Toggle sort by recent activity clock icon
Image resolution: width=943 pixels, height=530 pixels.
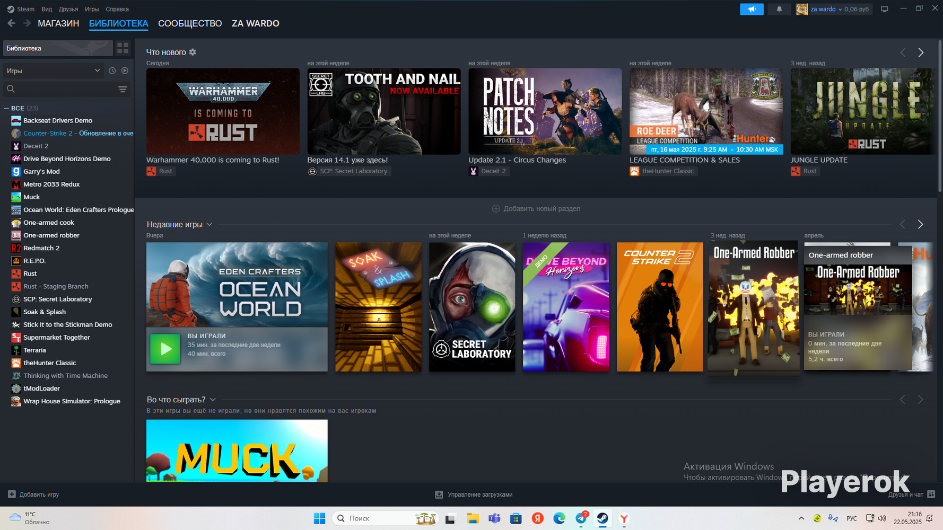click(x=112, y=70)
